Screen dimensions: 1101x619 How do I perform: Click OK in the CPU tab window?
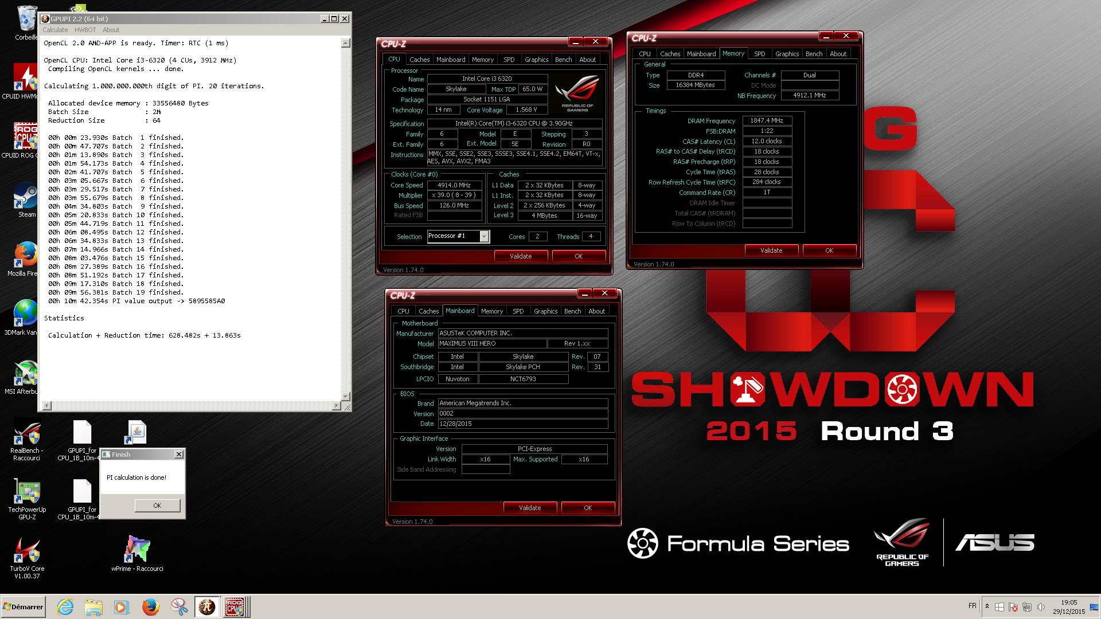(579, 256)
